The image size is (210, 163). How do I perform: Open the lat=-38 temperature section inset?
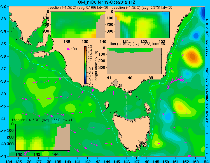point(78,25)
